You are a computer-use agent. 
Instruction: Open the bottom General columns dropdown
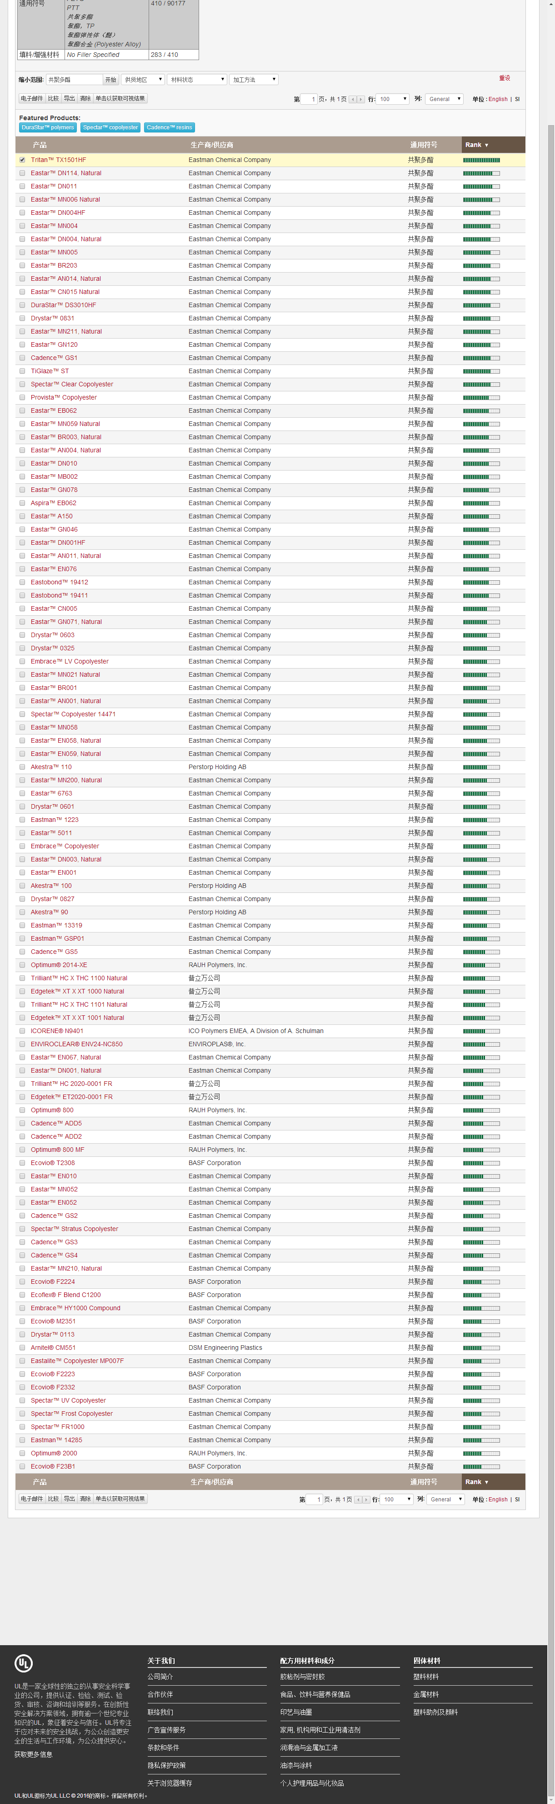click(x=446, y=1500)
